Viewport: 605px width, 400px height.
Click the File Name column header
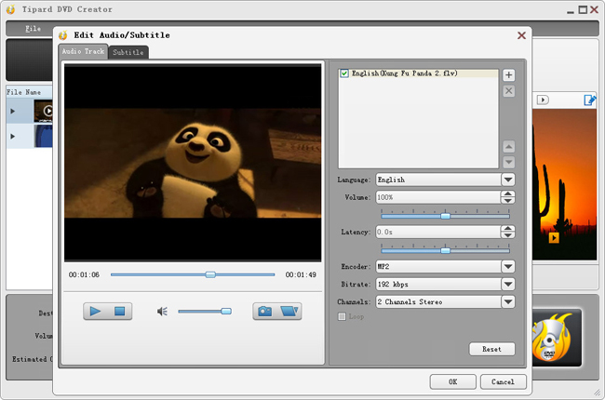click(x=29, y=92)
